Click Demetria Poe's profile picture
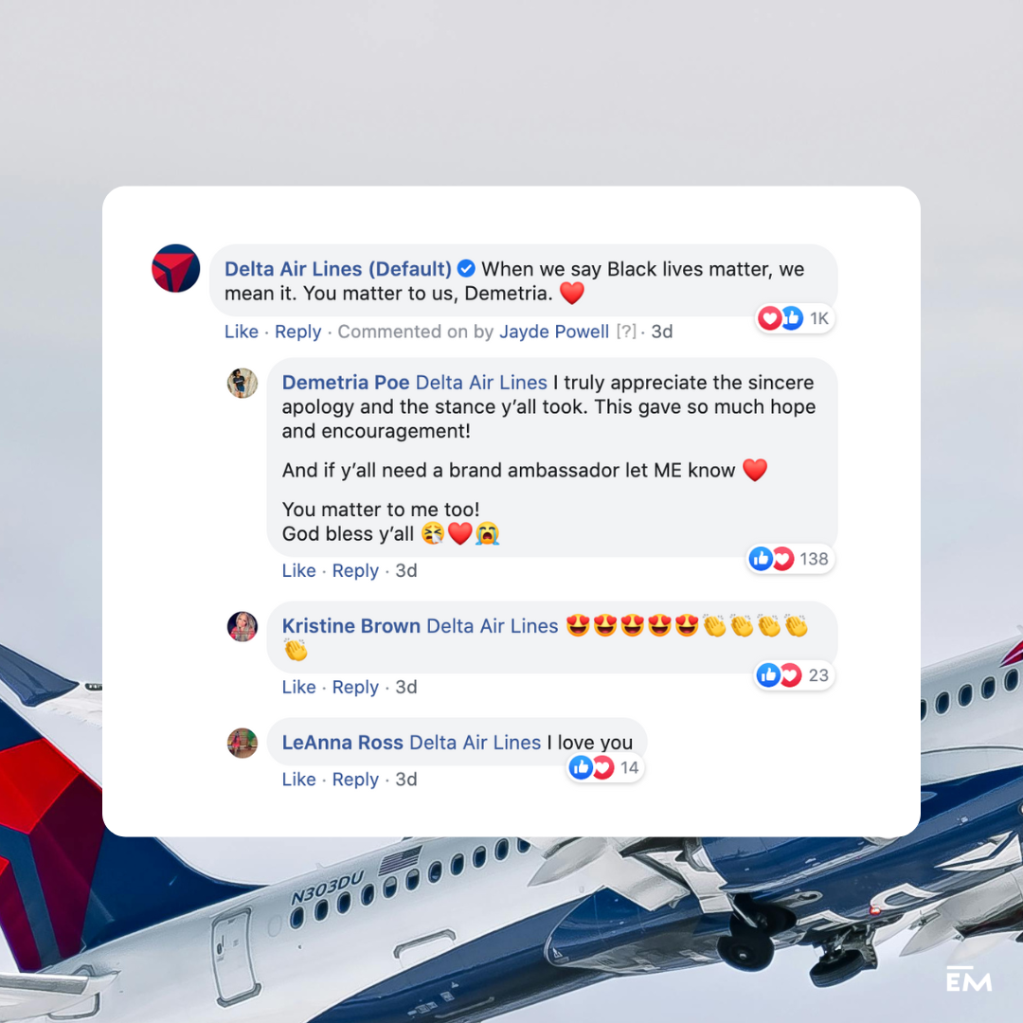This screenshot has width=1023, height=1023. pos(242,383)
